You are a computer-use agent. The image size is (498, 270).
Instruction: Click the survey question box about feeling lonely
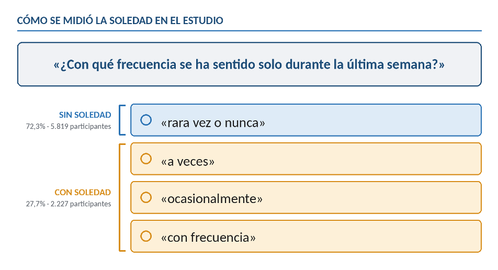click(x=250, y=64)
